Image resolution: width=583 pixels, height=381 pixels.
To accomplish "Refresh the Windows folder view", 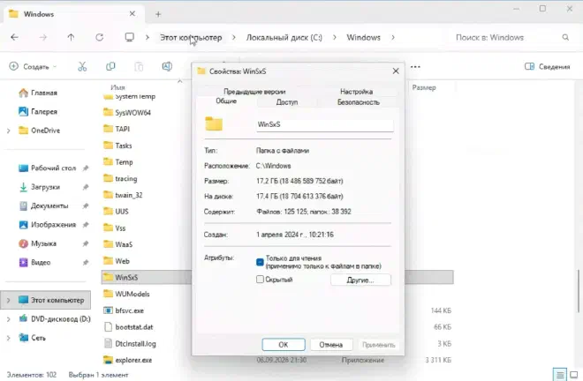I will point(99,37).
